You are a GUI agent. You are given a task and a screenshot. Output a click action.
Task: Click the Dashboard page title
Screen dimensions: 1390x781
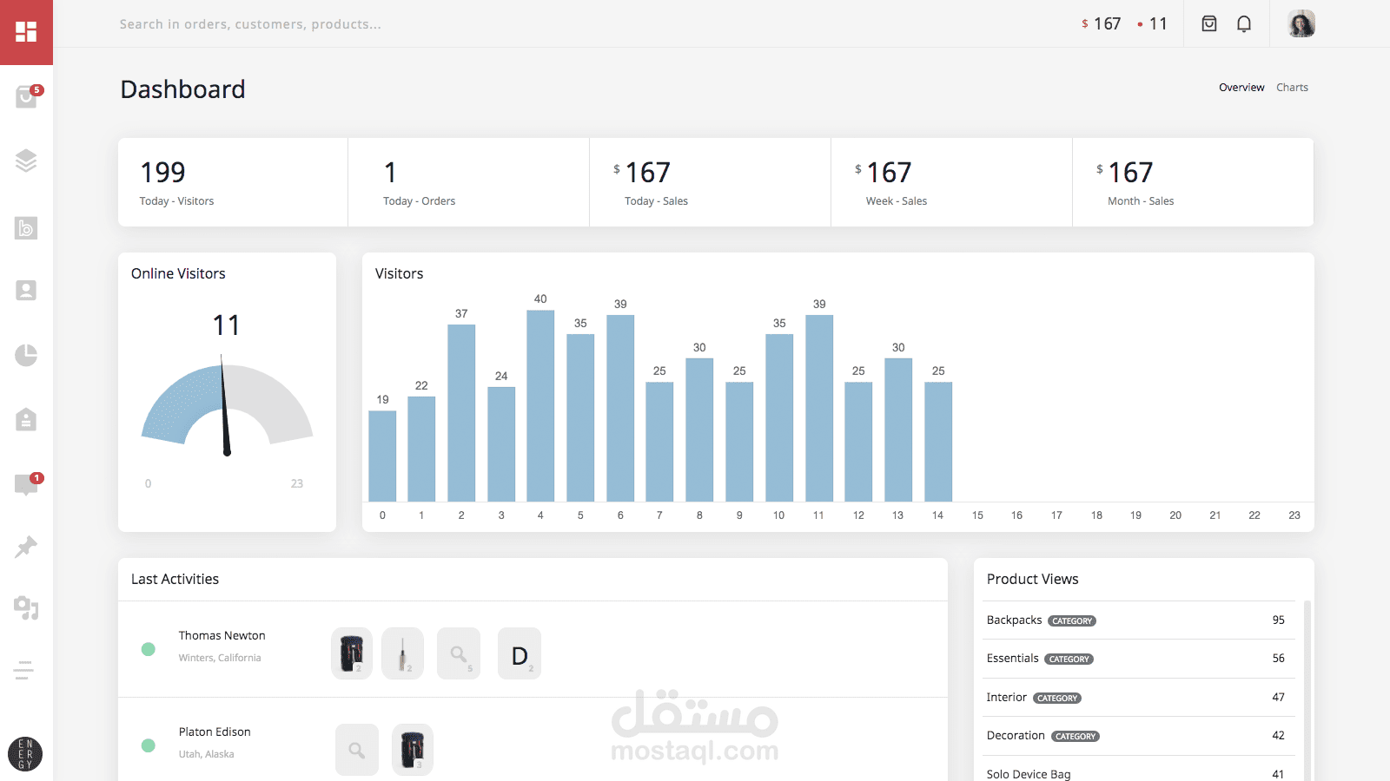[x=182, y=89]
